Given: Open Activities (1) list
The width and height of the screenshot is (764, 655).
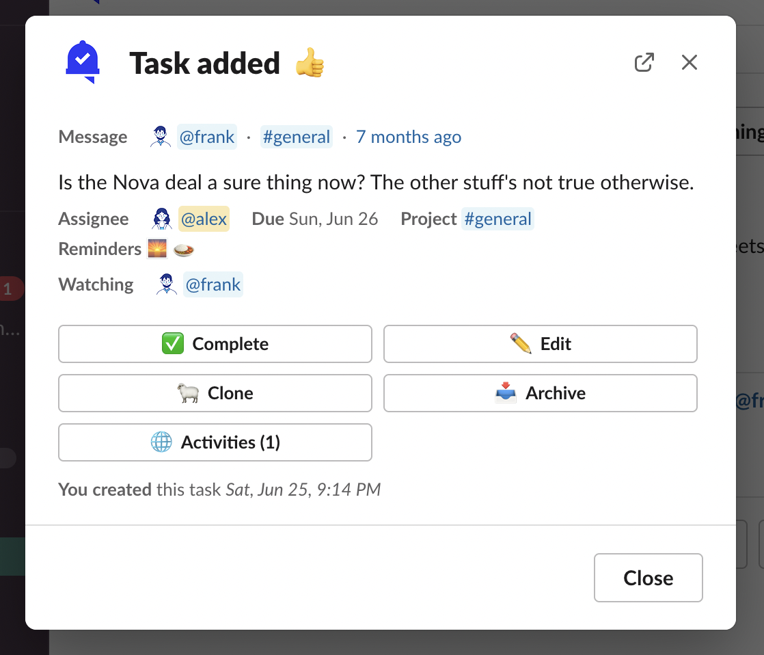Looking at the screenshot, I should tap(215, 442).
